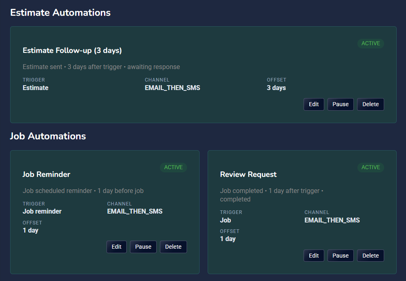Click '1 day' offset in Review Request card
The height and width of the screenshot is (281, 406).
228,239
